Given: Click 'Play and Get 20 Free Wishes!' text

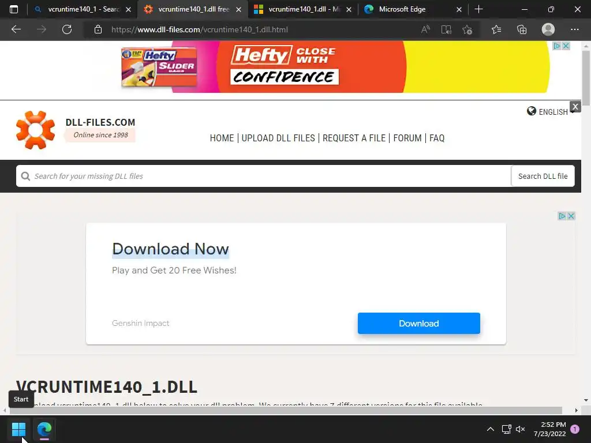Looking at the screenshot, I should click(x=174, y=271).
